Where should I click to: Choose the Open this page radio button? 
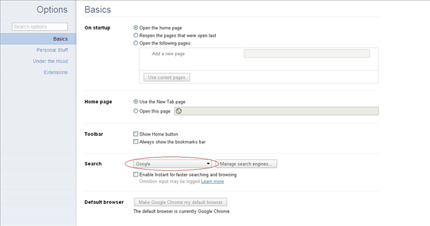(x=136, y=111)
